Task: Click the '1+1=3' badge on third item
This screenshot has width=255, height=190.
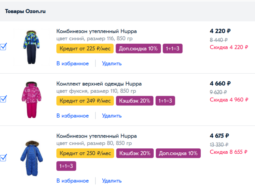Action: pos(66,166)
